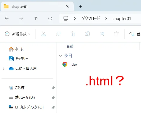
Task: Click the Rename icon in toolbar
Action: (x=87, y=34)
